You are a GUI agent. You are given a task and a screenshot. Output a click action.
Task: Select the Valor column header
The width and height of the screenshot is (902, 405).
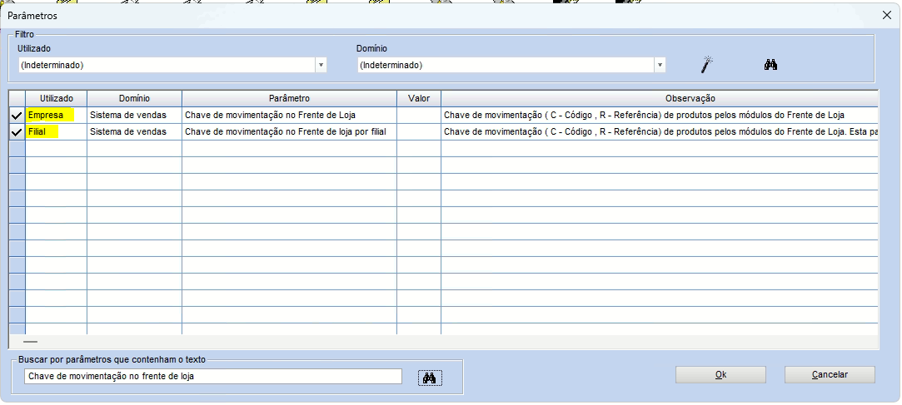pos(419,98)
